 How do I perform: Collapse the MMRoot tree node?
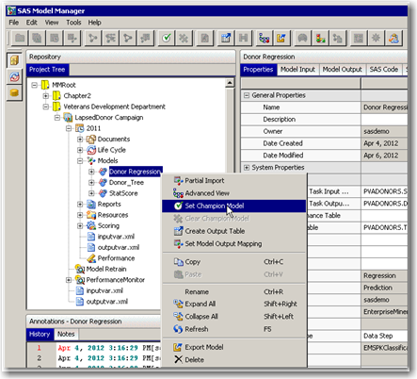[35, 85]
